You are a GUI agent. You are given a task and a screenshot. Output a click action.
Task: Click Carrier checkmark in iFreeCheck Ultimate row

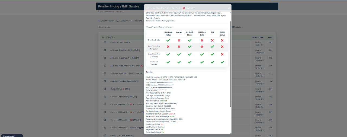pos(179,62)
